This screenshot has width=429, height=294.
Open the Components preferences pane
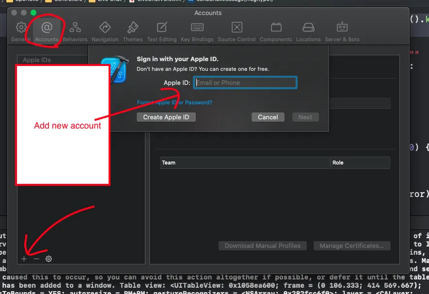[x=276, y=32]
